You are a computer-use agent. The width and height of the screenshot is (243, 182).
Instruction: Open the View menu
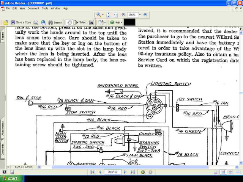22,8
